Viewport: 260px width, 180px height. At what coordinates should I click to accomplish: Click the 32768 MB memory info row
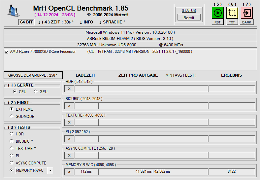130,45
